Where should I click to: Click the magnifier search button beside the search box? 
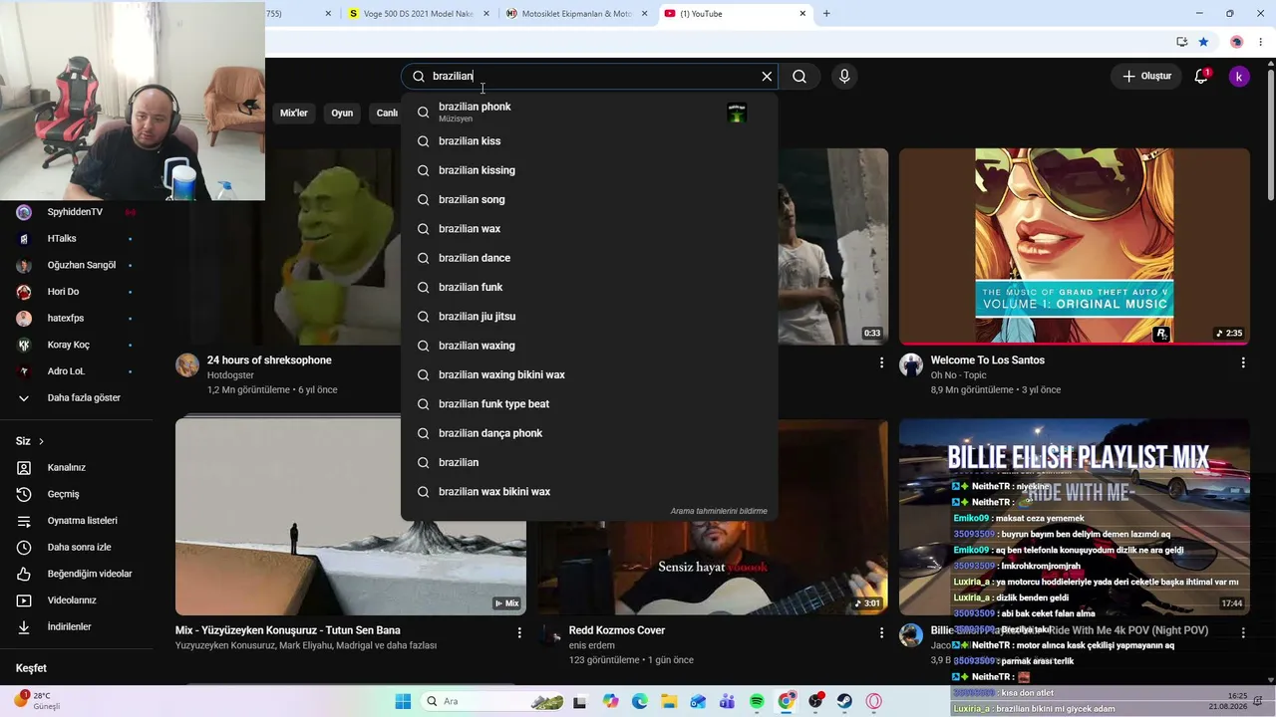click(799, 77)
